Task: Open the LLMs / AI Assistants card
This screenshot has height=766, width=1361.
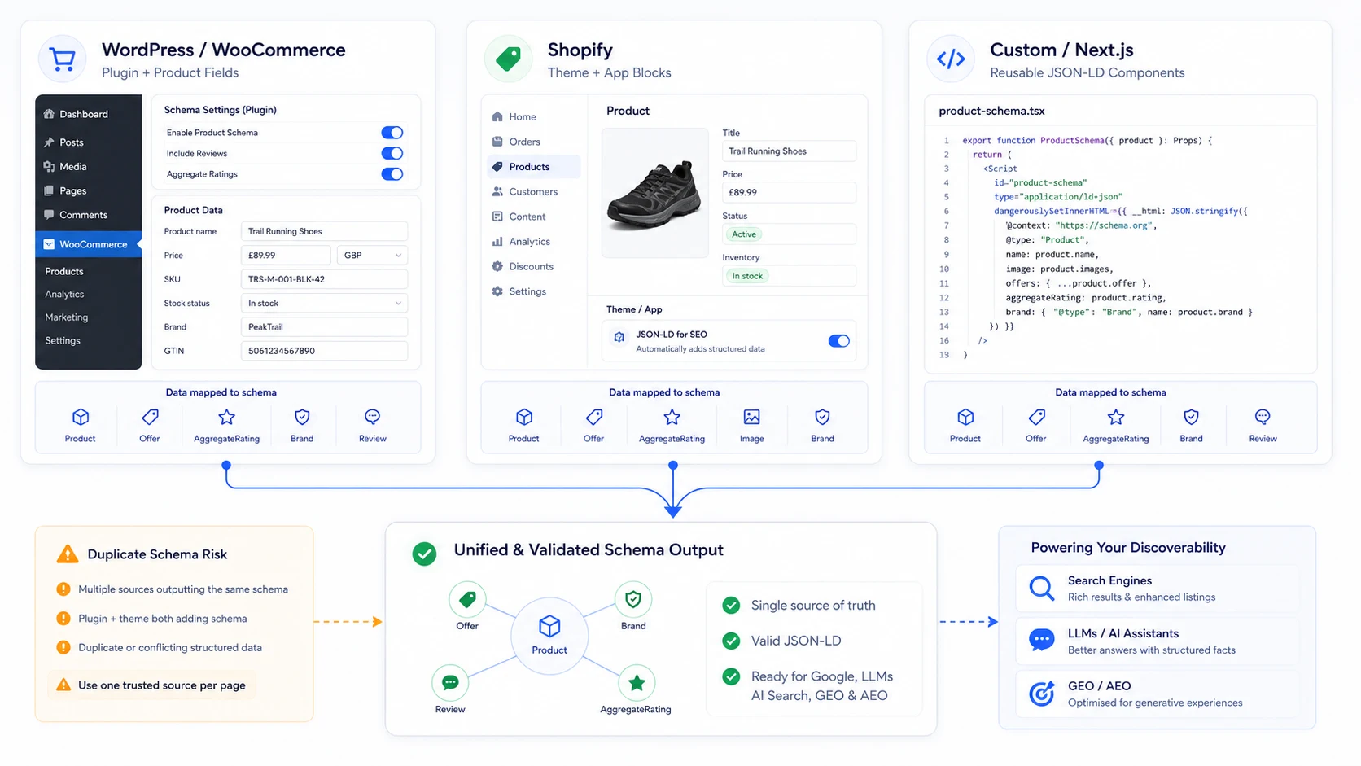Action: [x=1157, y=641]
